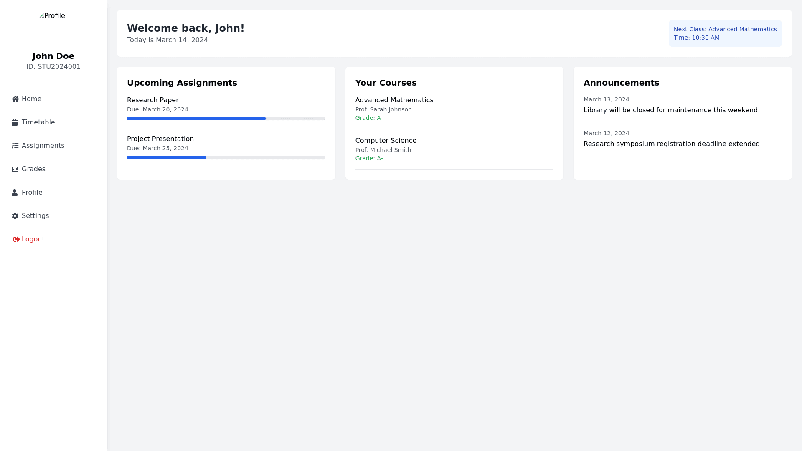Open the library closure announcement
802x451 pixels.
pos(671,110)
